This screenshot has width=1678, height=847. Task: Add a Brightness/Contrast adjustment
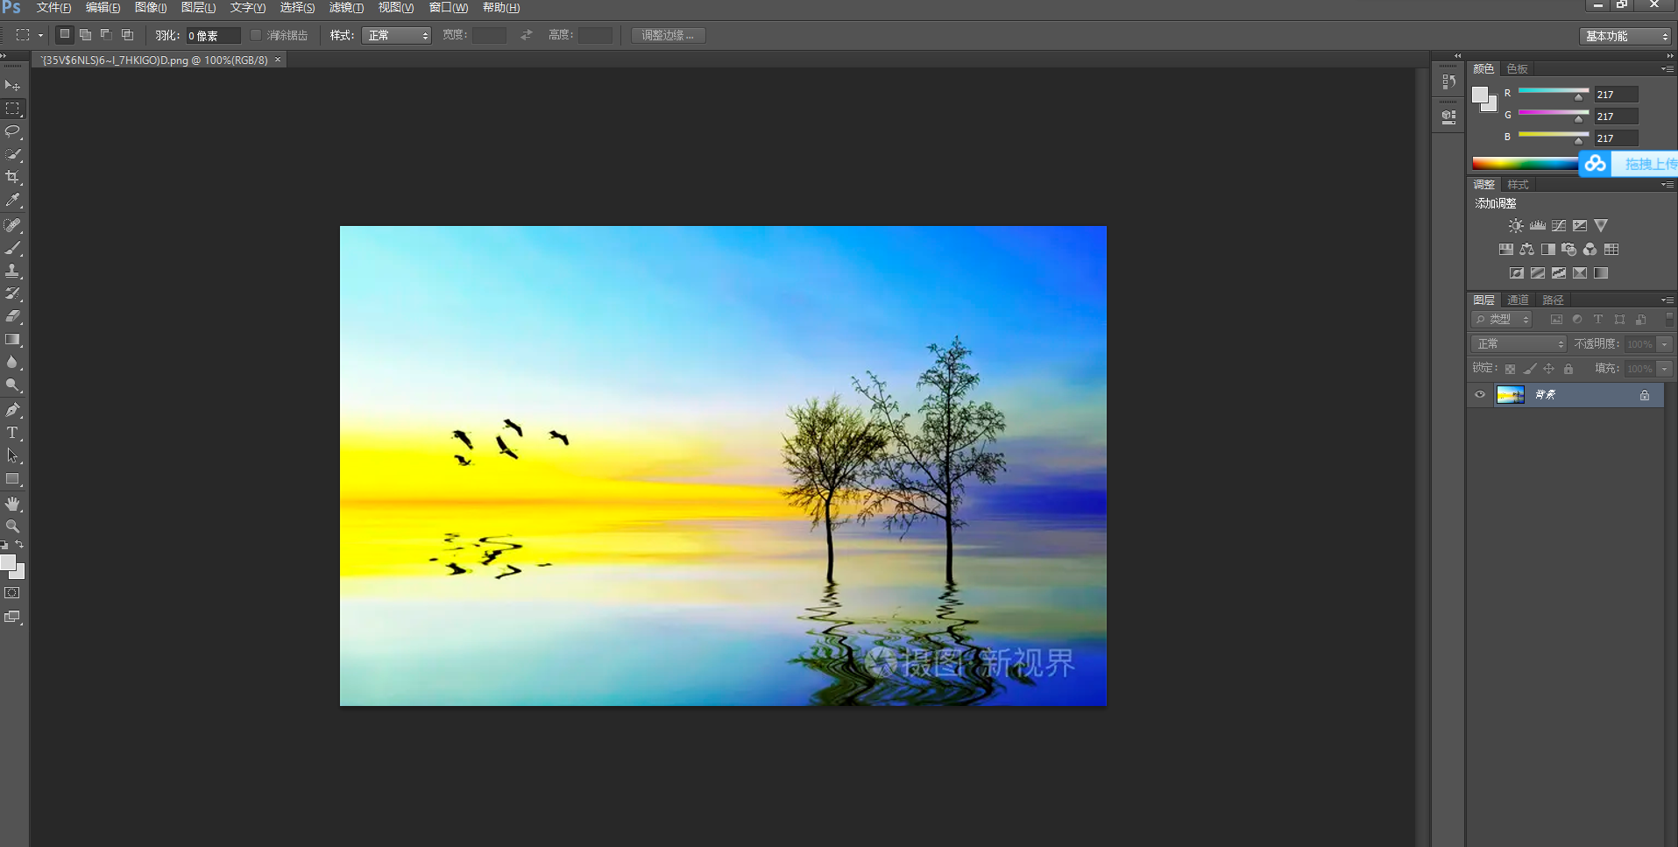1516,226
